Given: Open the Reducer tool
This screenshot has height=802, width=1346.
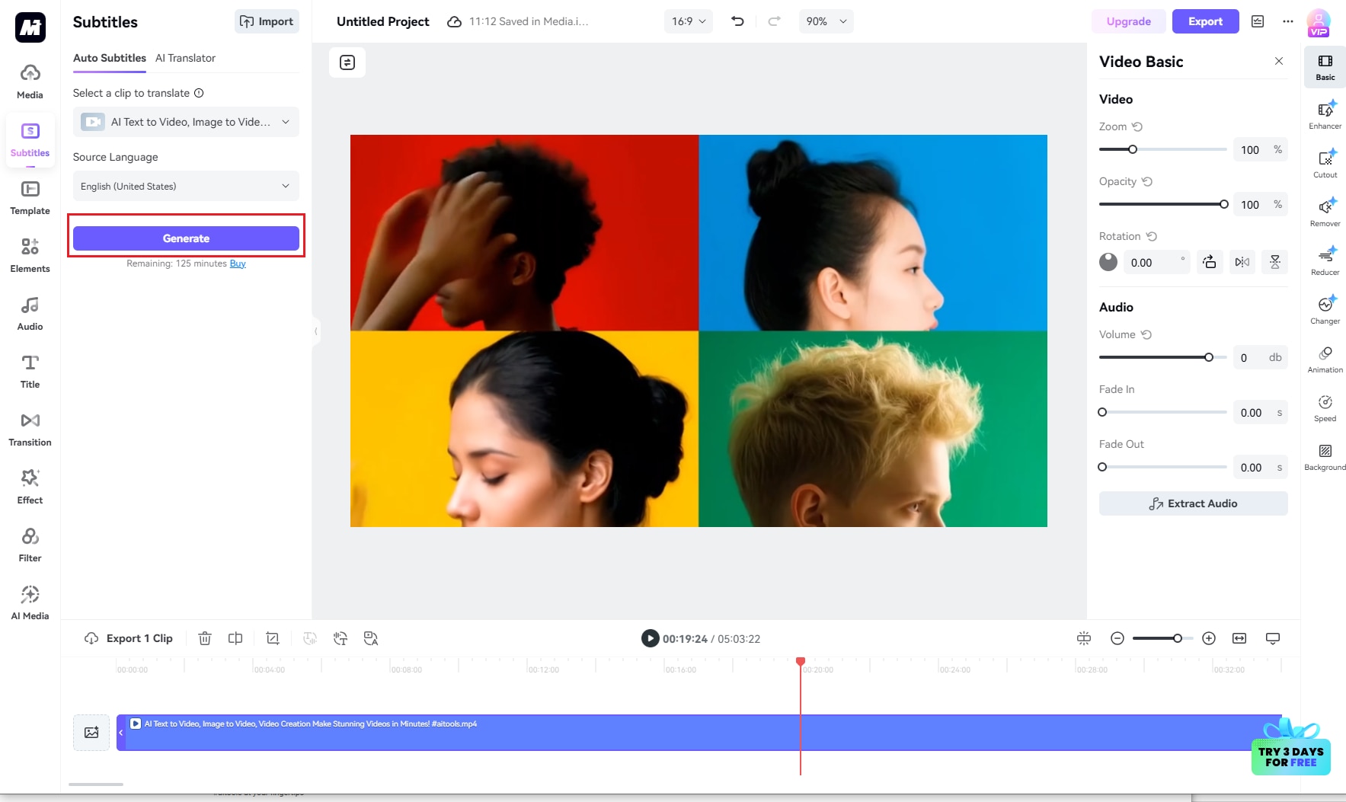Looking at the screenshot, I should (1325, 261).
